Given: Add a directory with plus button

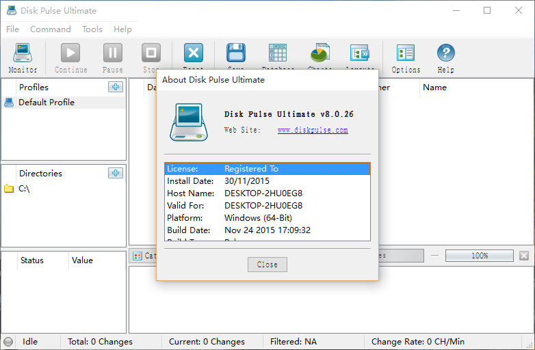Looking at the screenshot, I should 115,173.
